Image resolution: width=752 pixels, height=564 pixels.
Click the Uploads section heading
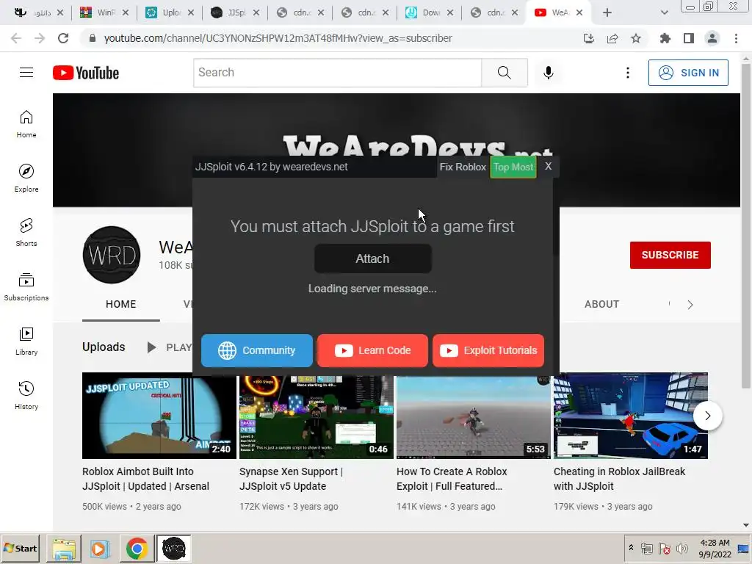pyautogui.click(x=104, y=347)
